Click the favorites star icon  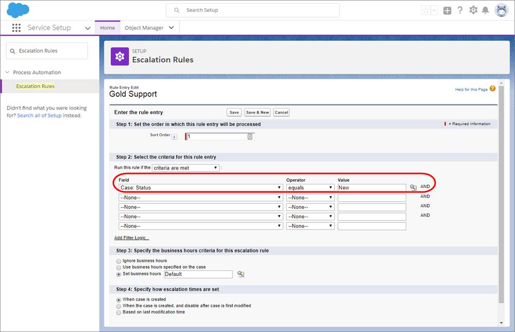pyautogui.click(x=426, y=10)
